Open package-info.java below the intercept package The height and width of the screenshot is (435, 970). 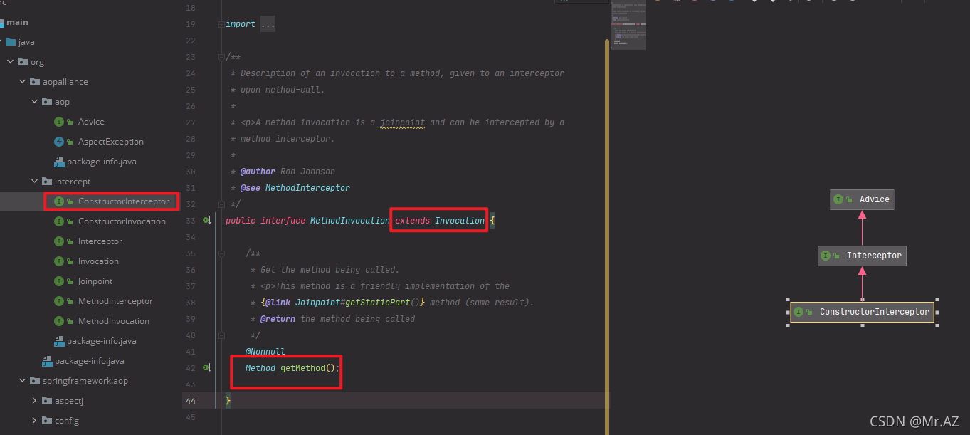[102, 341]
